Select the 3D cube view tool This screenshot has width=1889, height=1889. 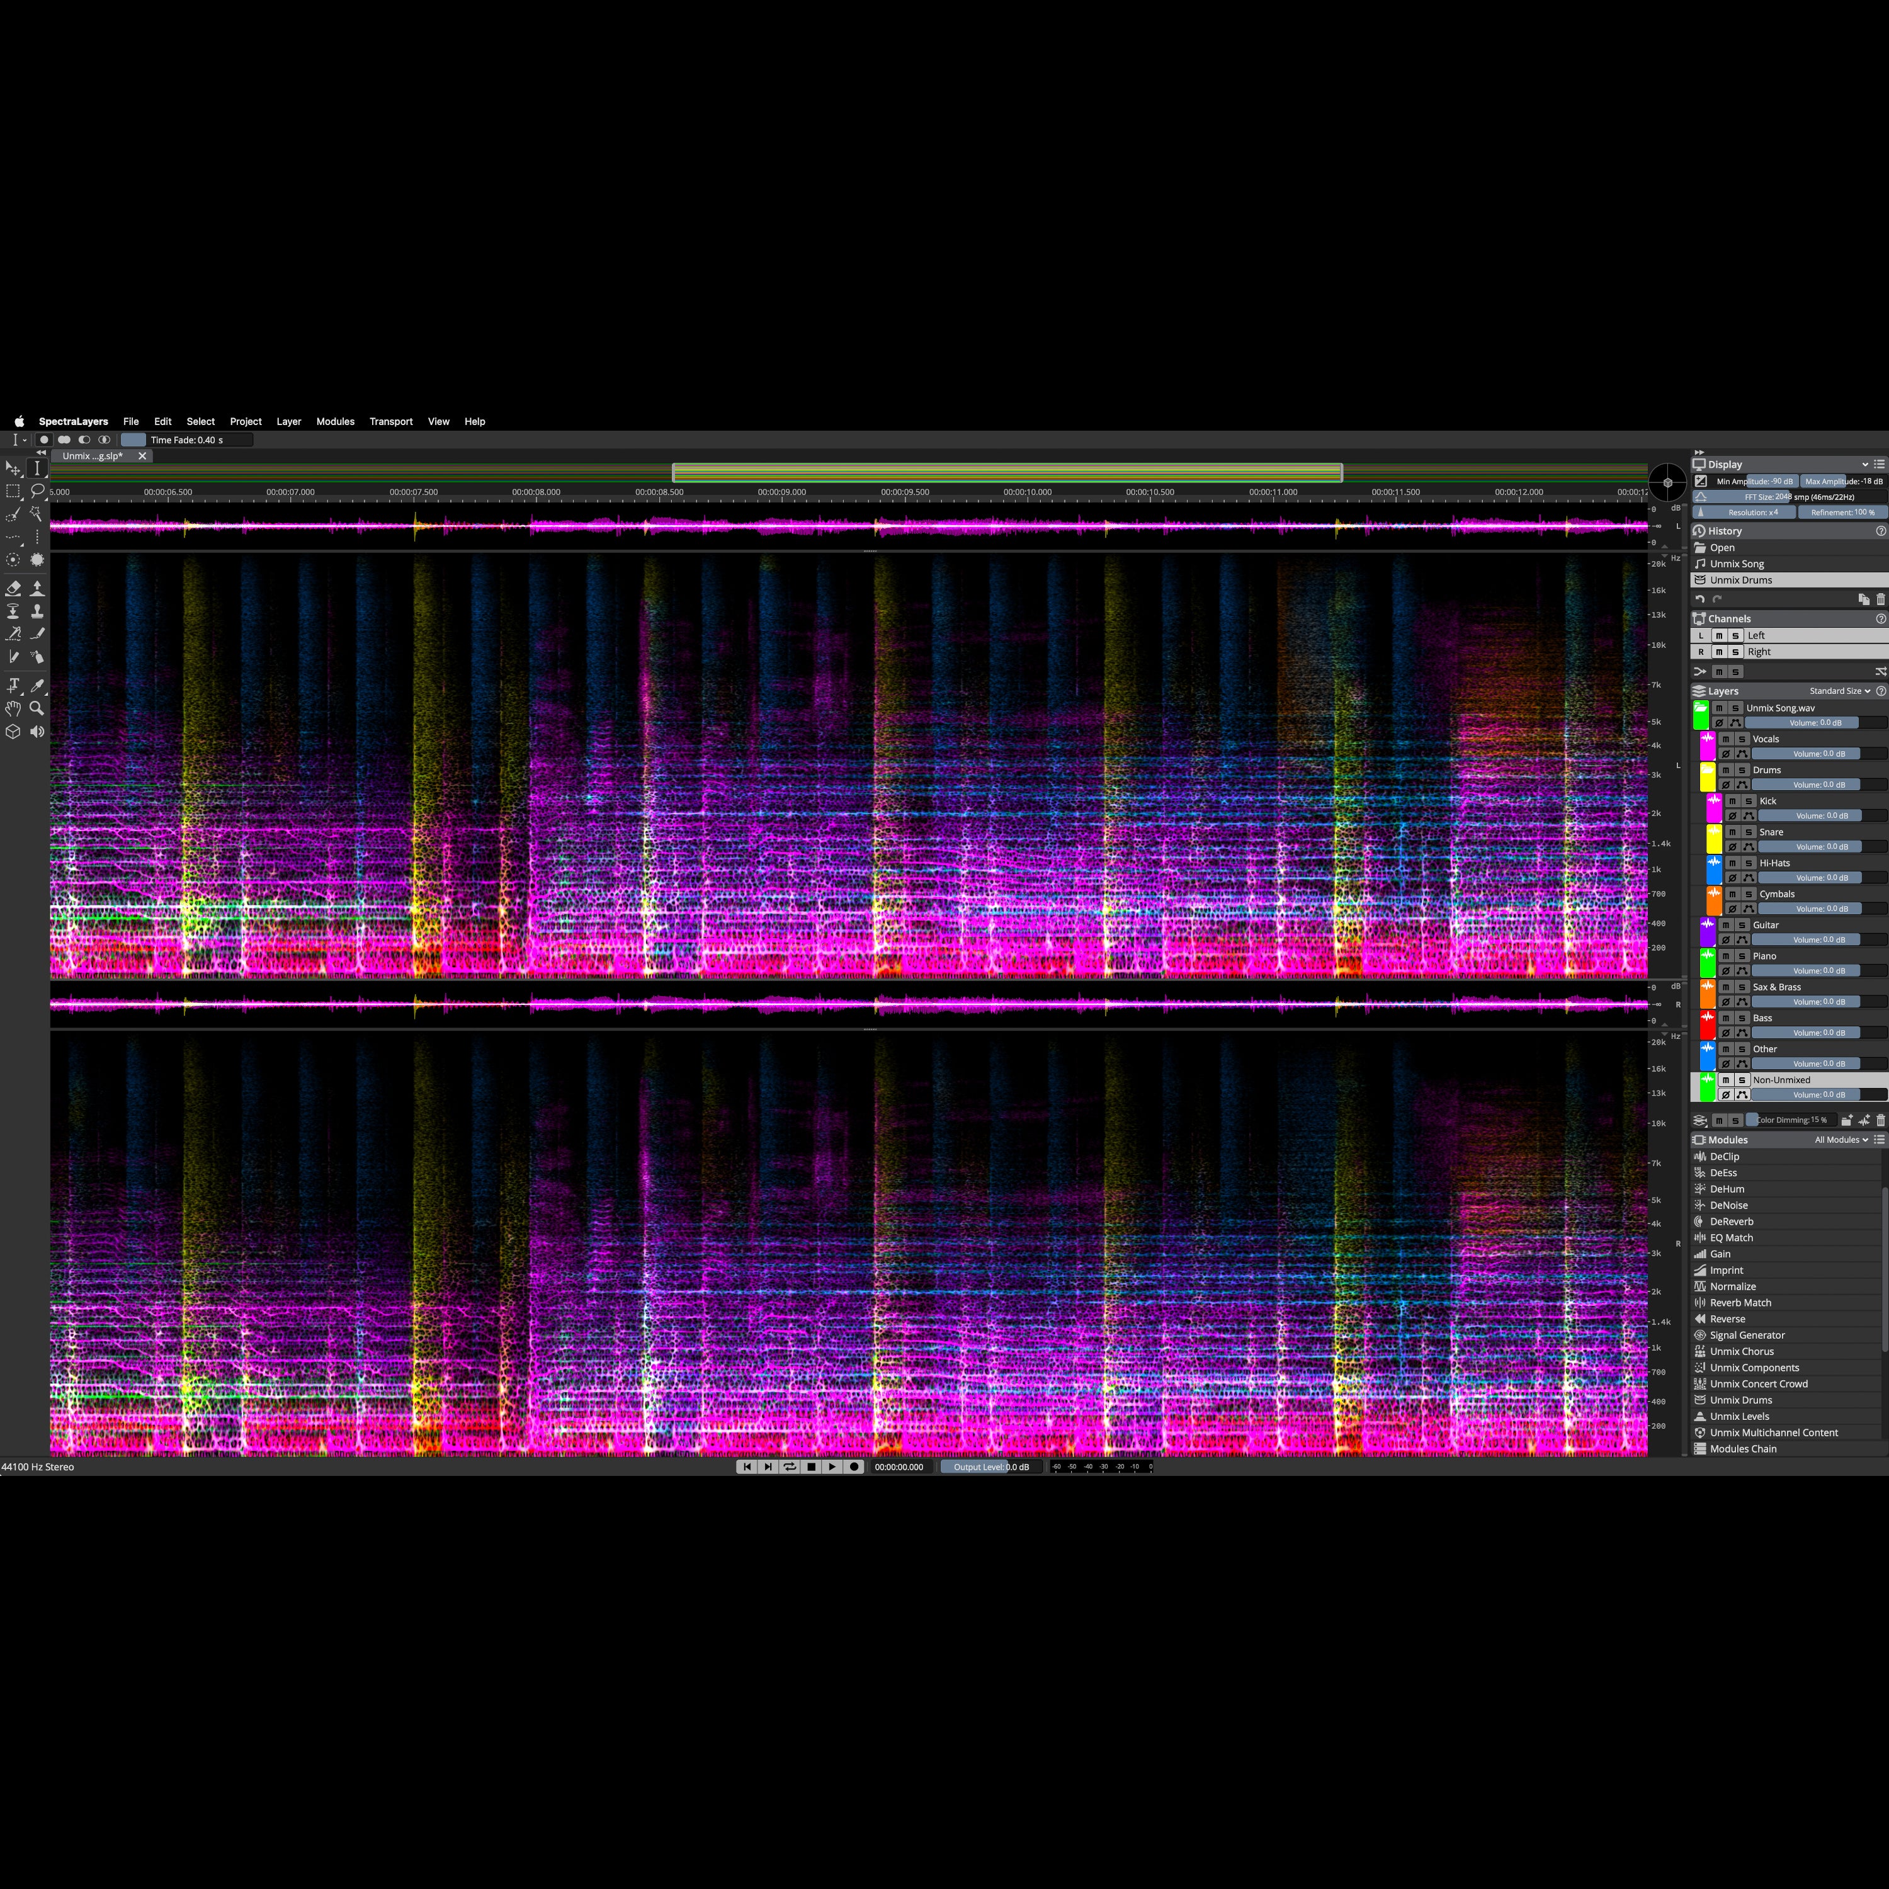click(13, 731)
